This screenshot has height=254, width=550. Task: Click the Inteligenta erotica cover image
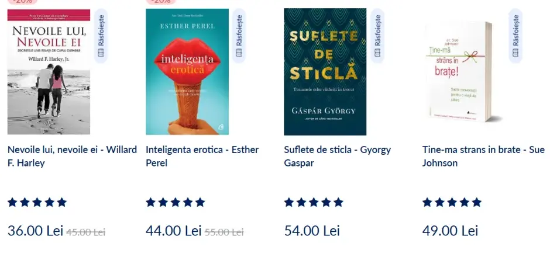pyautogui.click(x=187, y=72)
